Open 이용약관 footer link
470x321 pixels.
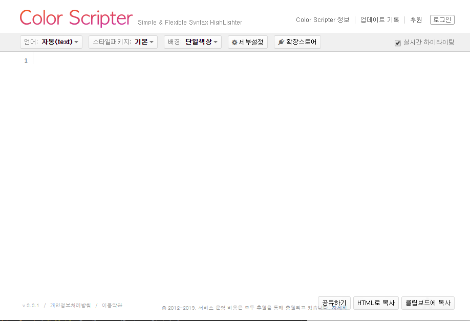(x=112, y=306)
